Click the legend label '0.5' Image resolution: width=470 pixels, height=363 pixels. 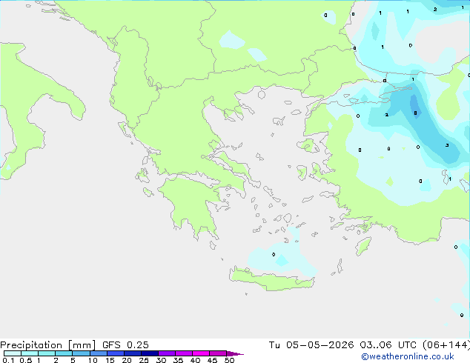tap(26, 360)
